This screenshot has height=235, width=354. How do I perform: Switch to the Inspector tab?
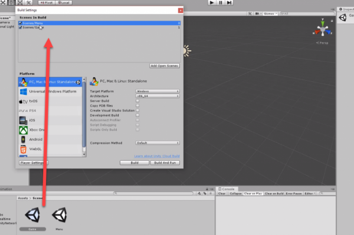click(346, 9)
